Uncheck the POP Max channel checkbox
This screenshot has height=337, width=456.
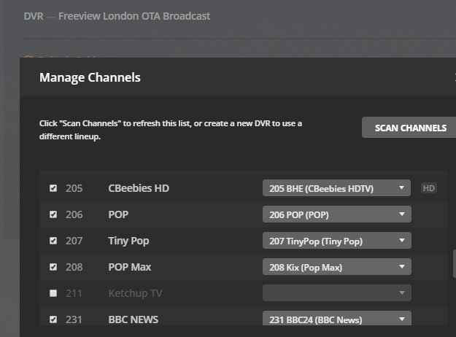[x=53, y=267]
